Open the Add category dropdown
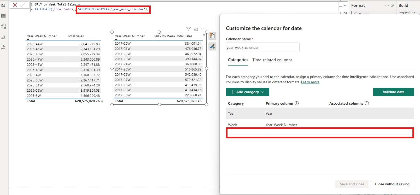 tap(247, 92)
